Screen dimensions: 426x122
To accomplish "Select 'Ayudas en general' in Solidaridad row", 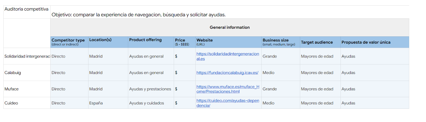I will point(151,56).
